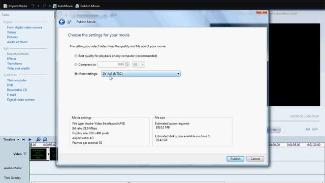Open the KB unit dropdown
The height and width of the screenshot is (183, 325).
pos(139,65)
